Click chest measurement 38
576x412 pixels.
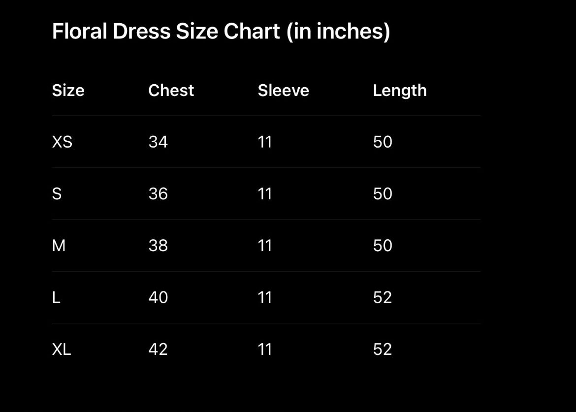[x=158, y=246]
